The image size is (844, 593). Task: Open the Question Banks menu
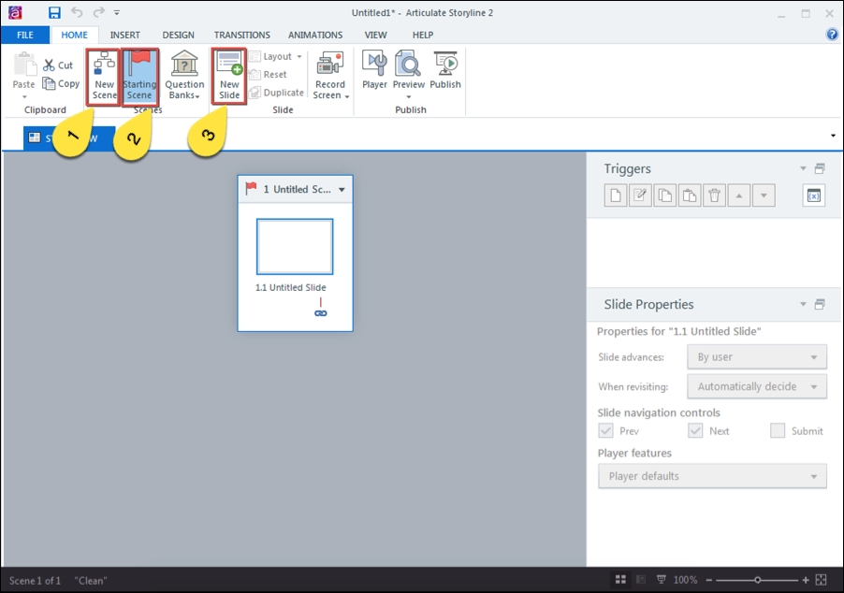[184, 76]
